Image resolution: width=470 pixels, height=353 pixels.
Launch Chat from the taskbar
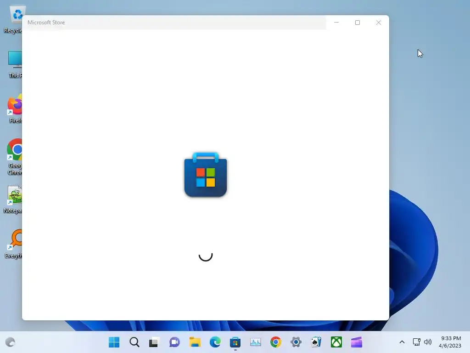point(174,342)
